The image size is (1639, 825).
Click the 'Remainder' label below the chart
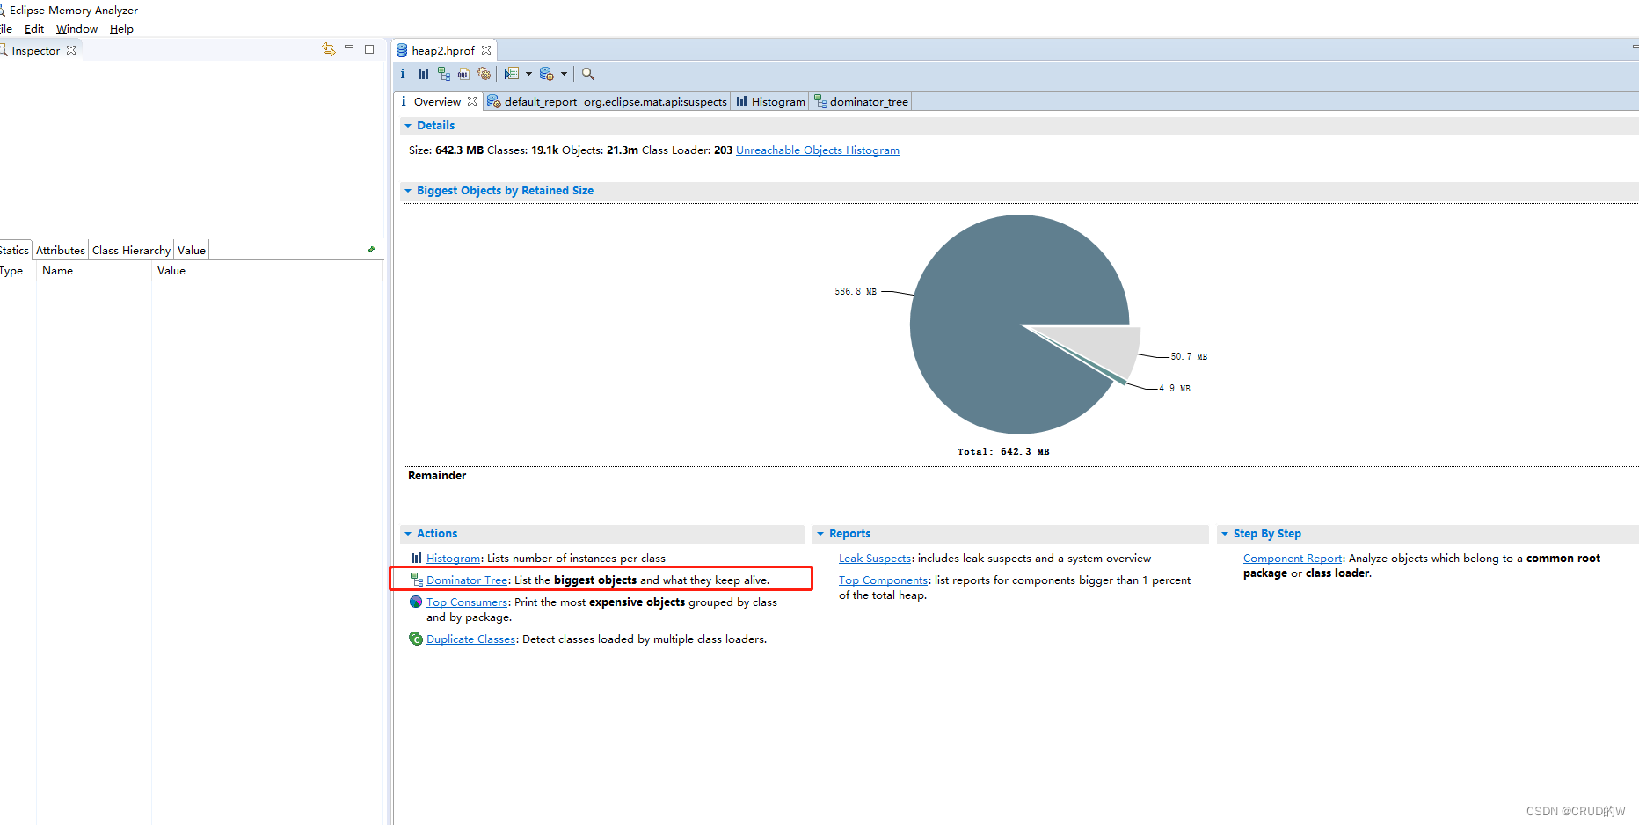coord(437,476)
